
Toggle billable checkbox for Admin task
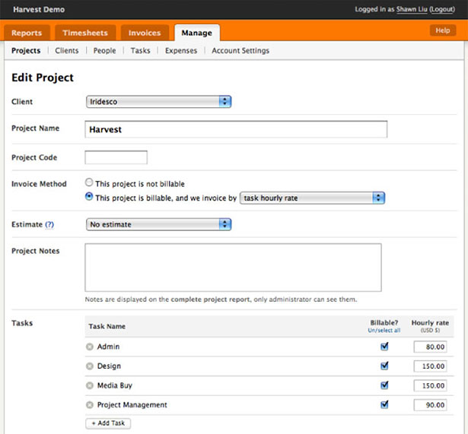(x=384, y=347)
